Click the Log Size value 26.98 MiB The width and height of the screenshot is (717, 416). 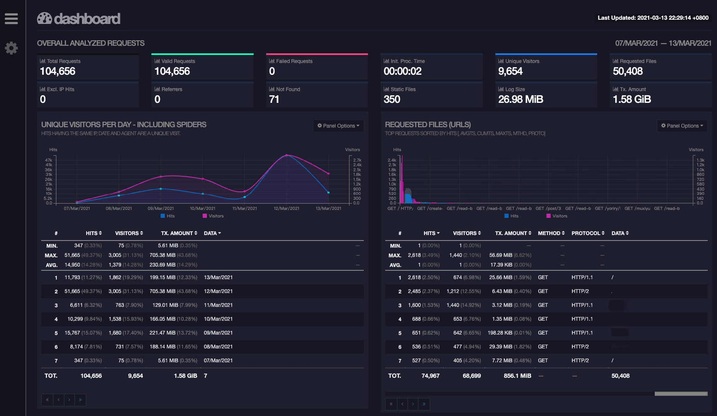[x=521, y=99]
